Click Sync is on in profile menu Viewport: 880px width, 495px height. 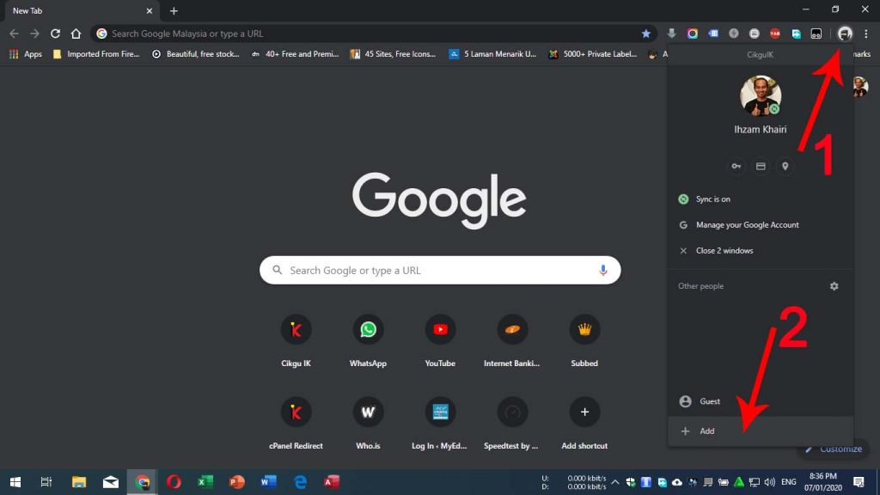coord(761,199)
